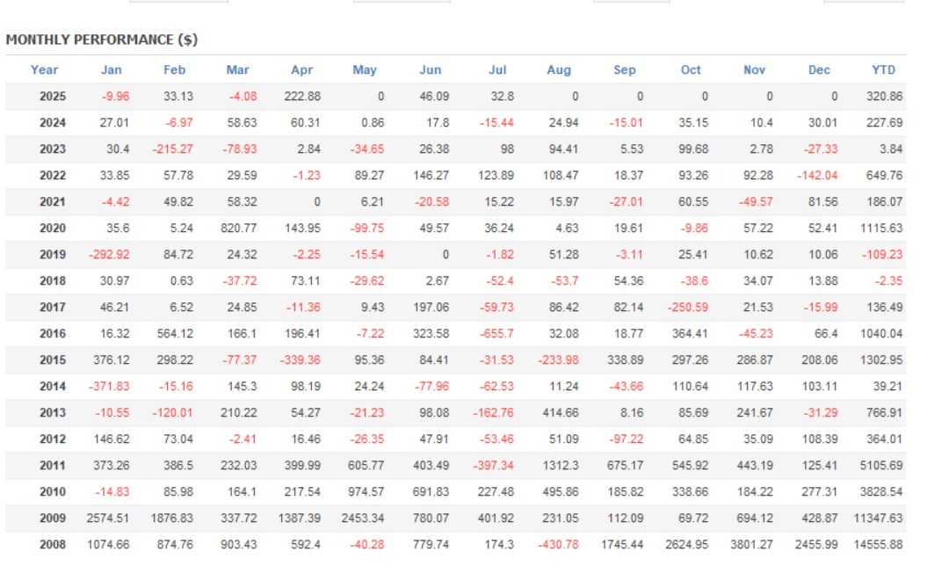Click the Monthly Performance ($) heading
The width and height of the screenshot is (941, 566).
[x=102, y=40]
